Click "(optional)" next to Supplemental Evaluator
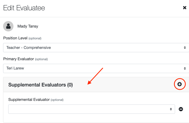This screenshot has width=189, height=123. [x=57, y=100]
